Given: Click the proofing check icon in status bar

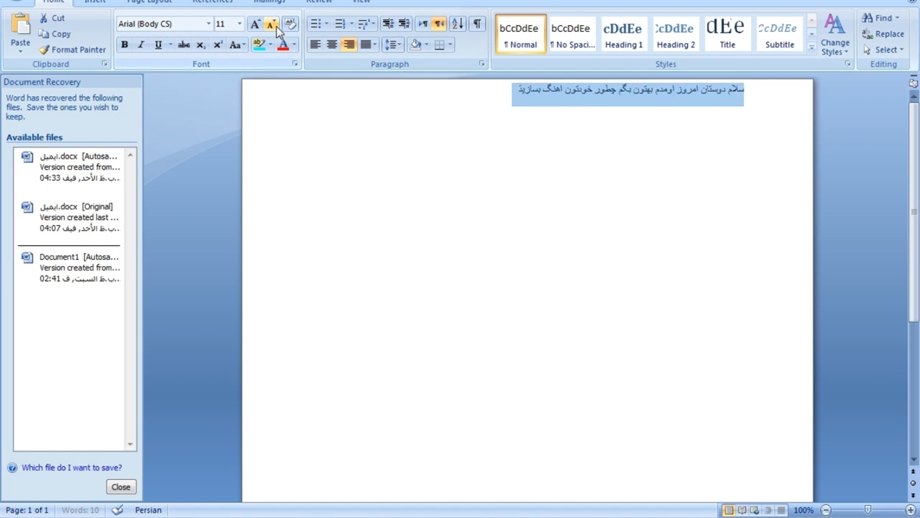Looking at the screenshot, I should pos(118,510).
